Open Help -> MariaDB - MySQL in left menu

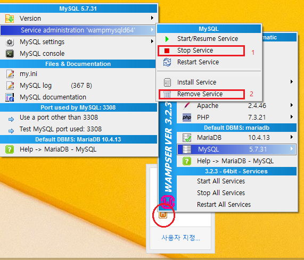pyautogui.click(x=78, y=149)
